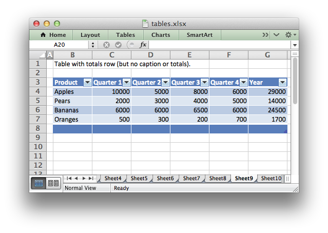Click the table resize handle corner
This screenshot has width=328, height=233.
(285, 131)
